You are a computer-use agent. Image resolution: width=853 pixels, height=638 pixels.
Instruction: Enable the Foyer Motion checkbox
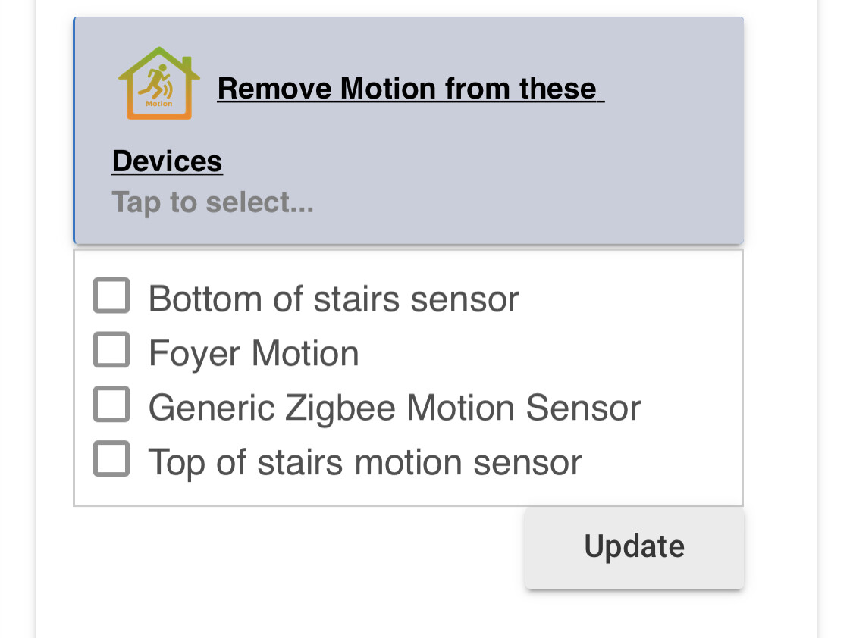tap(111, 349)
